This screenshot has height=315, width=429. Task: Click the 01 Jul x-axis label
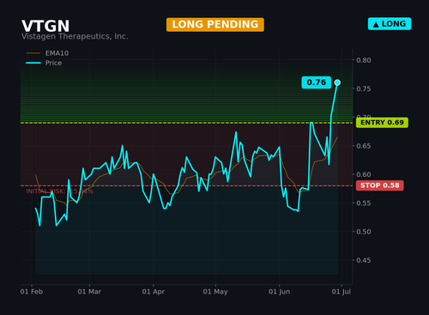[x=341, y=292]
